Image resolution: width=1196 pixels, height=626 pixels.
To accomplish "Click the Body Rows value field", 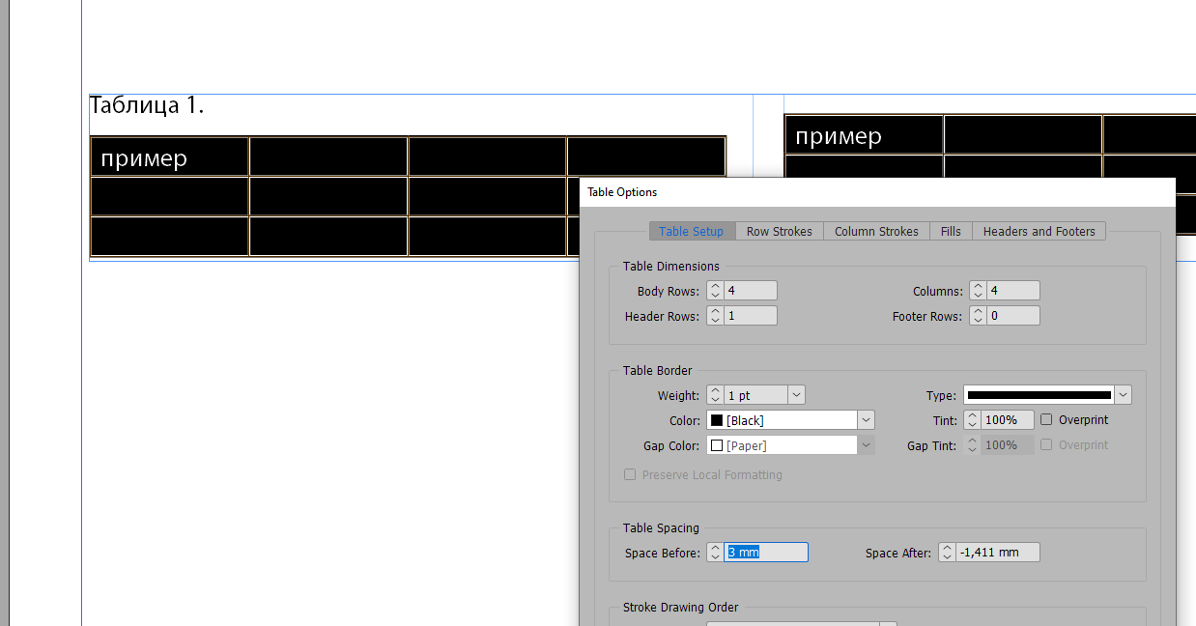I will (751, 291).
